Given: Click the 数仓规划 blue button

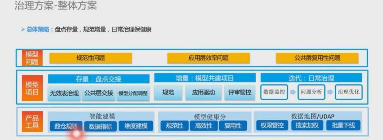Looking at the screenshot, I should 66,126.
